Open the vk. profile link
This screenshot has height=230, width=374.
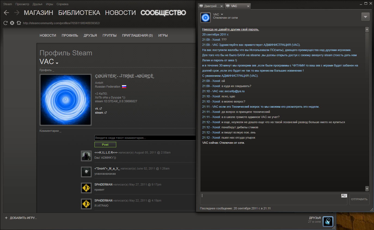click(97, 108)
